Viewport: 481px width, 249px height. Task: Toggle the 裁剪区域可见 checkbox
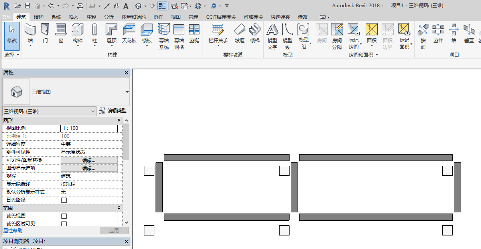point(64,224)
